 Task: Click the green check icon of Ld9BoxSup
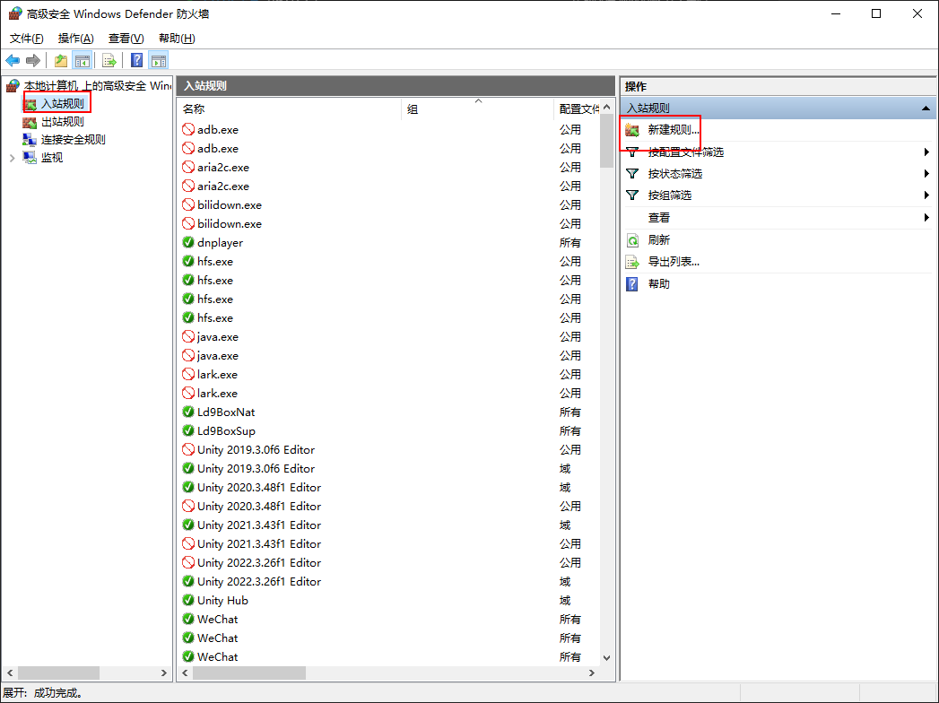(x=188, y=430)
